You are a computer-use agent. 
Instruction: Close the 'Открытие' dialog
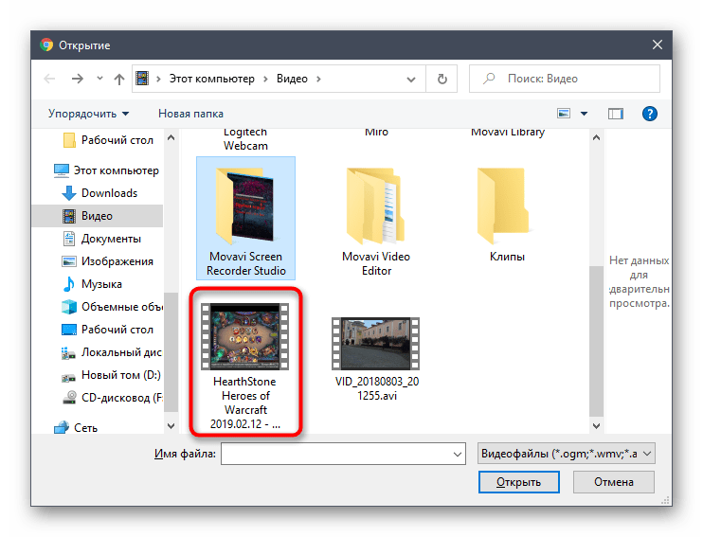pos(657,45)
